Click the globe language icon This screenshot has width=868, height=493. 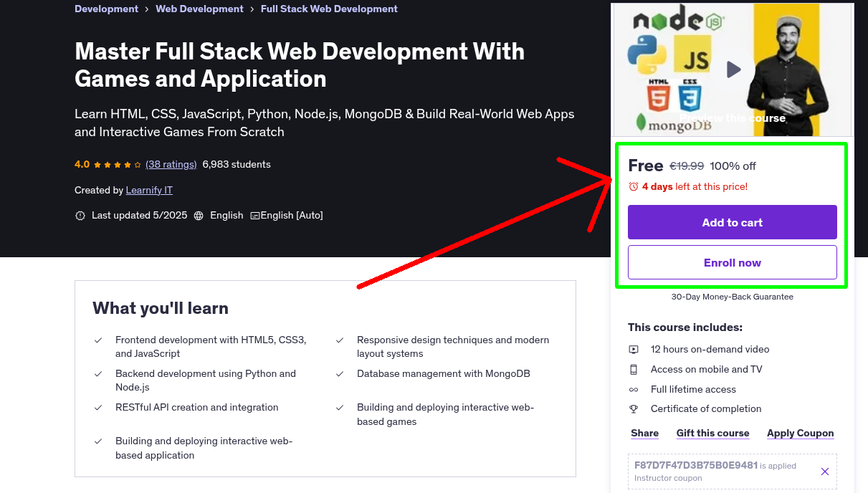[x=199, y=216]
